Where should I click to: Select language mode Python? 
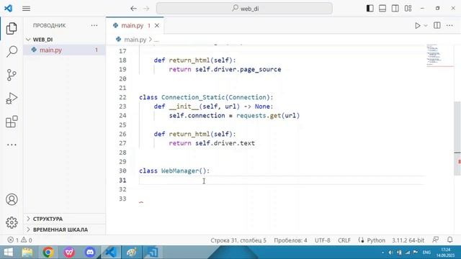[x=375, y=240]
